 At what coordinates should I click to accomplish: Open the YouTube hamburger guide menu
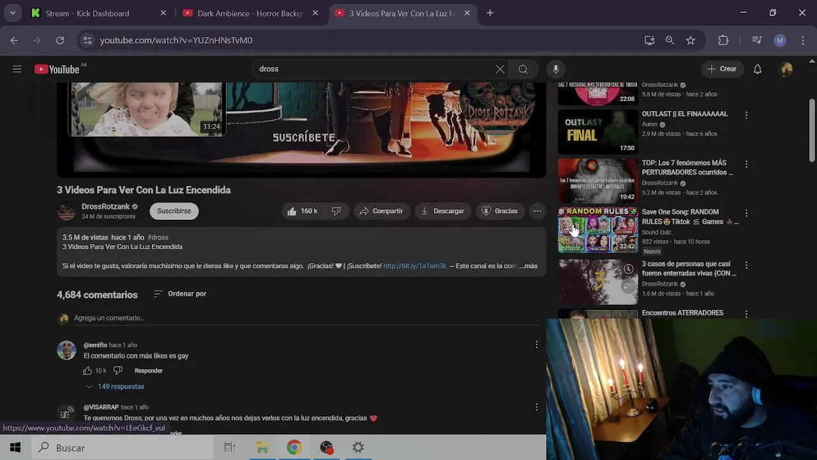(17, 69)
